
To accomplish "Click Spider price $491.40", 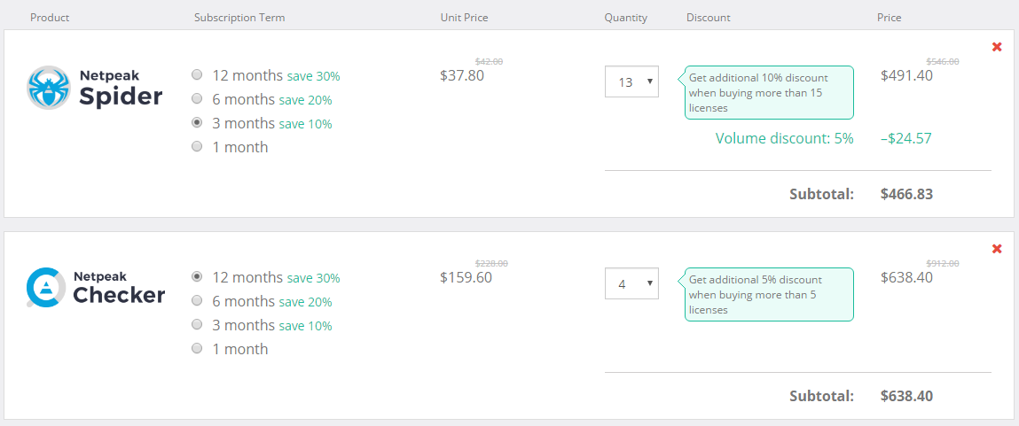I will pos(906,76).
